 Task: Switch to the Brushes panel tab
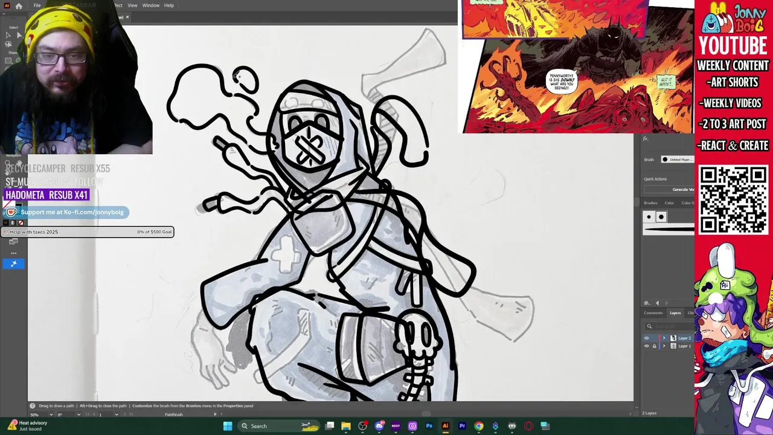point(650,203)
